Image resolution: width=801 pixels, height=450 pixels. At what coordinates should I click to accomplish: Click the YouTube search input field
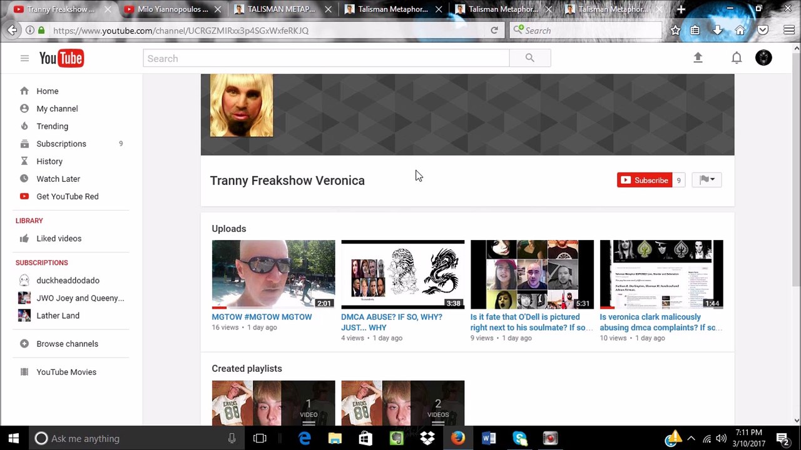326,58
